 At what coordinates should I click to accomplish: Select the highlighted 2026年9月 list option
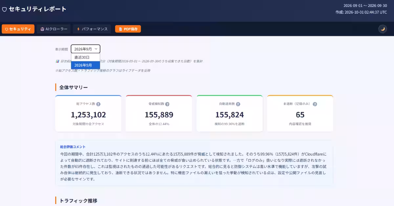point(85,65)
